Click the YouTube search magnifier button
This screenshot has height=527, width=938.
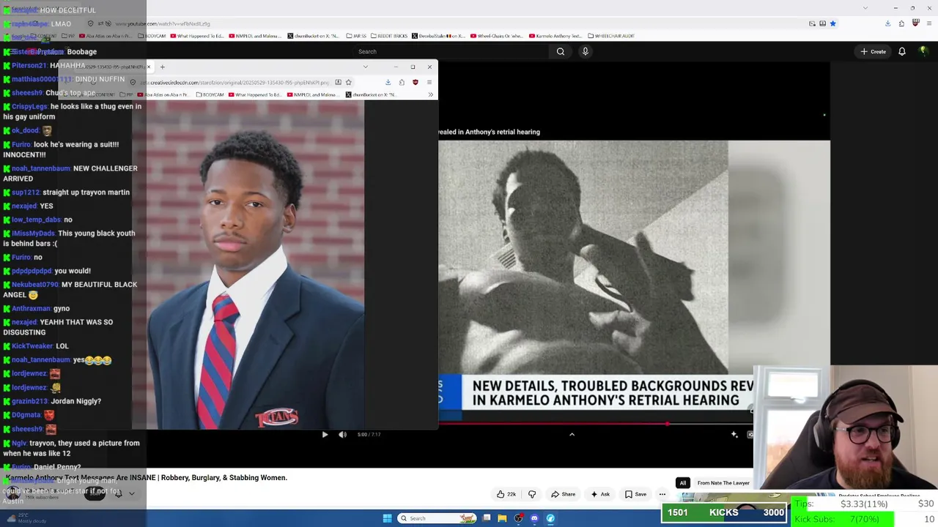click(x=561, y=51)
